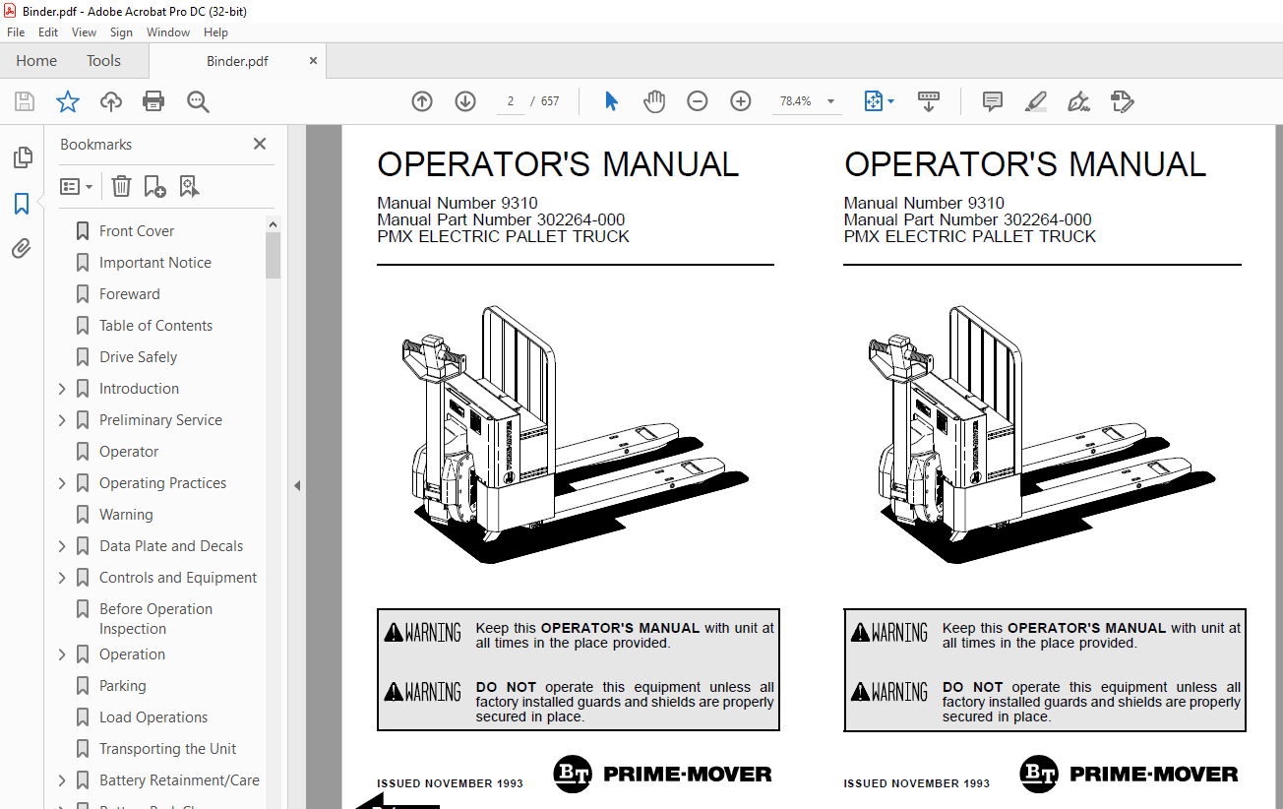
Task: Open the Sign menu
Action: [x=121, y=32]
